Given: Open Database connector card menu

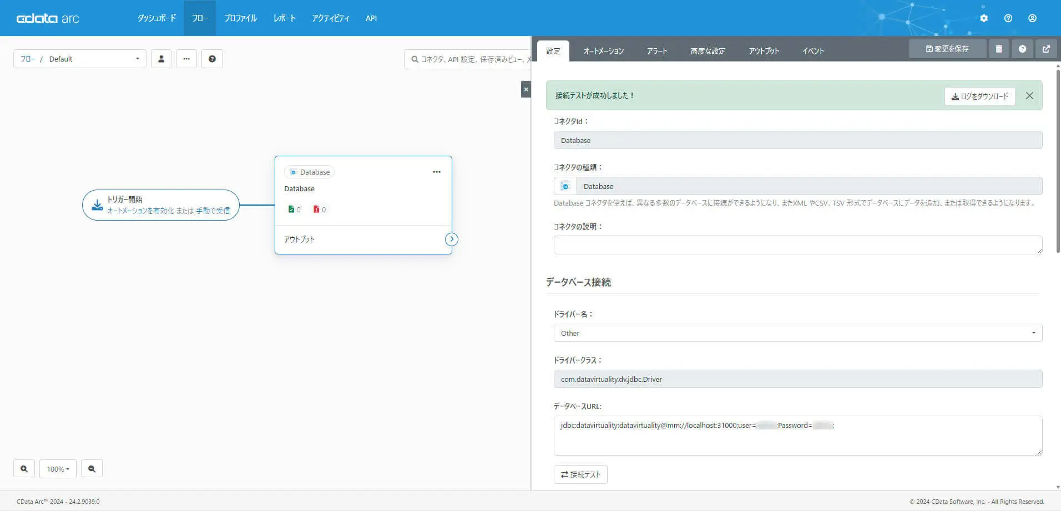Looking at the screenshot, I should (437, 172).
